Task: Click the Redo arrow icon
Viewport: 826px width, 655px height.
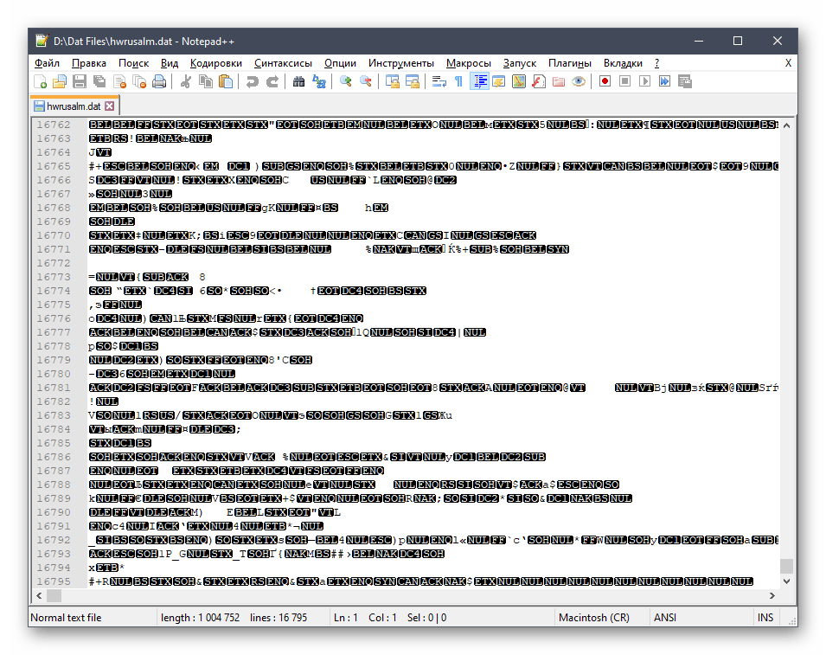Action: [x=272, y=81]
